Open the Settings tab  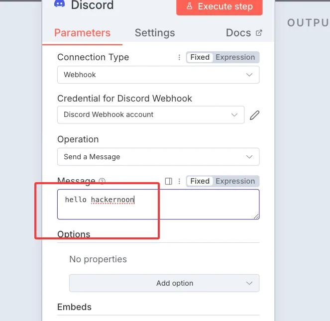pyautogui.click(x=155, y=33)
